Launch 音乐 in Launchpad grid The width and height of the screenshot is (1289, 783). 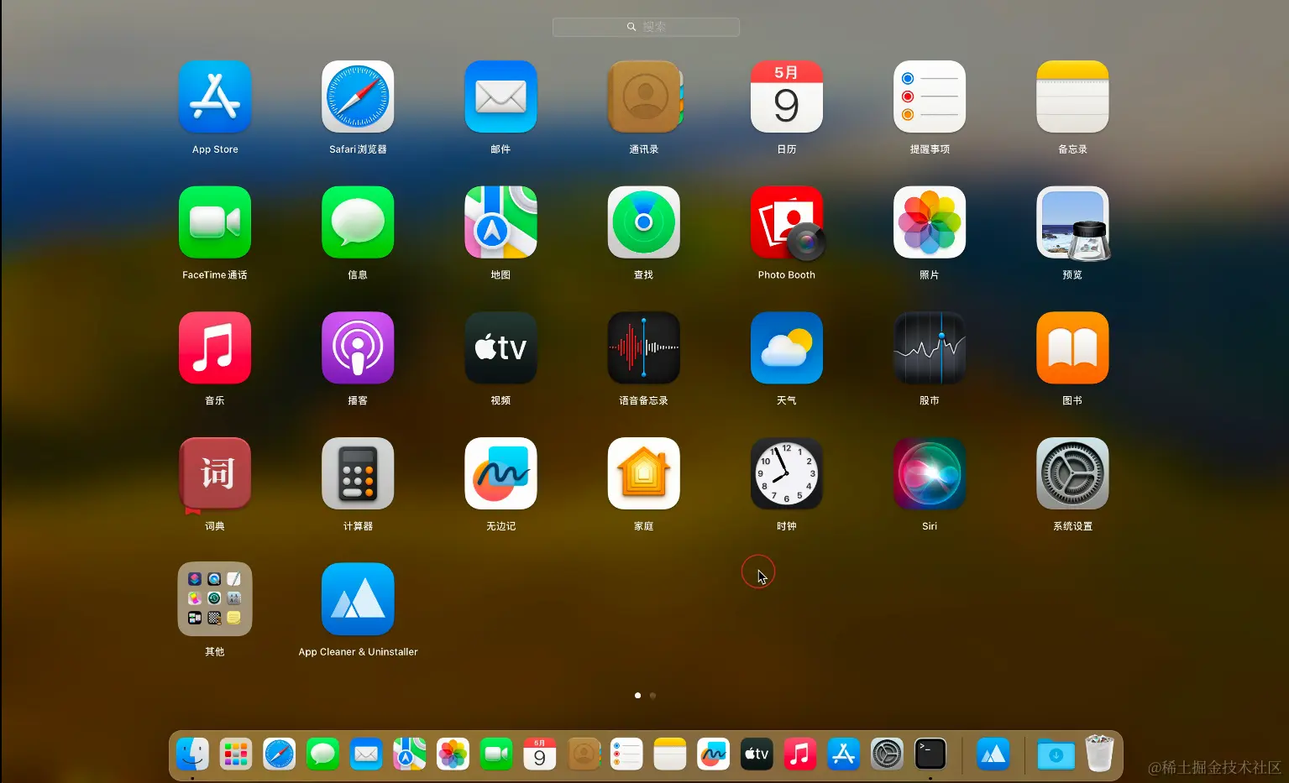coord(215,347)
